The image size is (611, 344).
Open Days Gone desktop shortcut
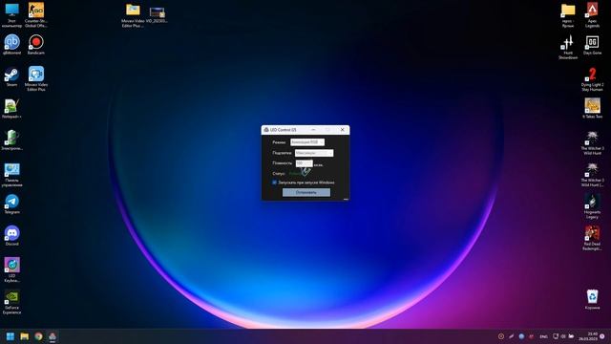(x=592, y=45)
